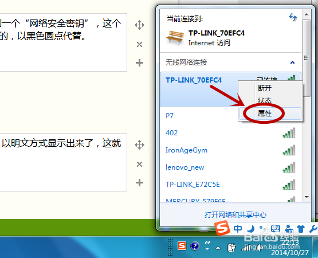Open the skin shirt icon on IME bar

tap(301, 229)
